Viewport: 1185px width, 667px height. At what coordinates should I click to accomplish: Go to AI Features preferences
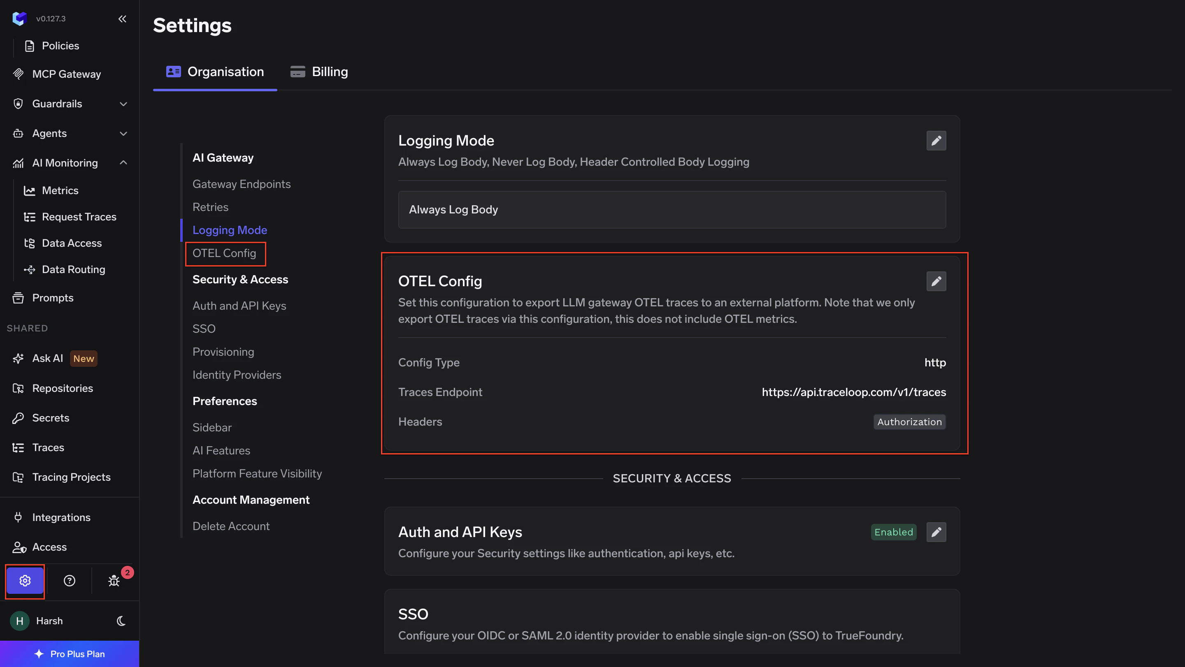pyautogui.click(x=221, y=450)
